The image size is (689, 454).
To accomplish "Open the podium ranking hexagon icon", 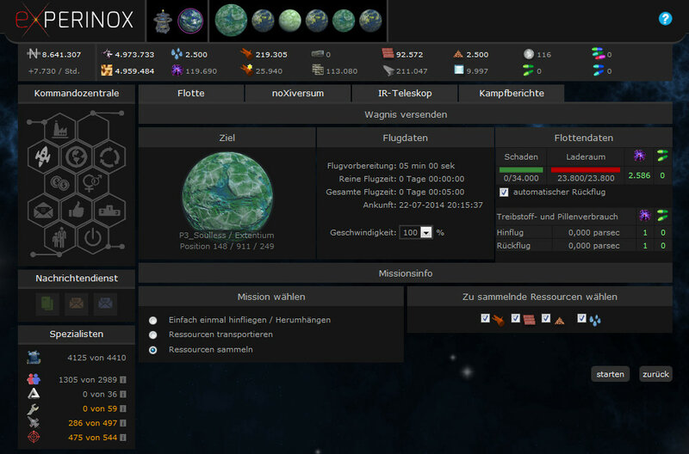I will pos(110,211).
